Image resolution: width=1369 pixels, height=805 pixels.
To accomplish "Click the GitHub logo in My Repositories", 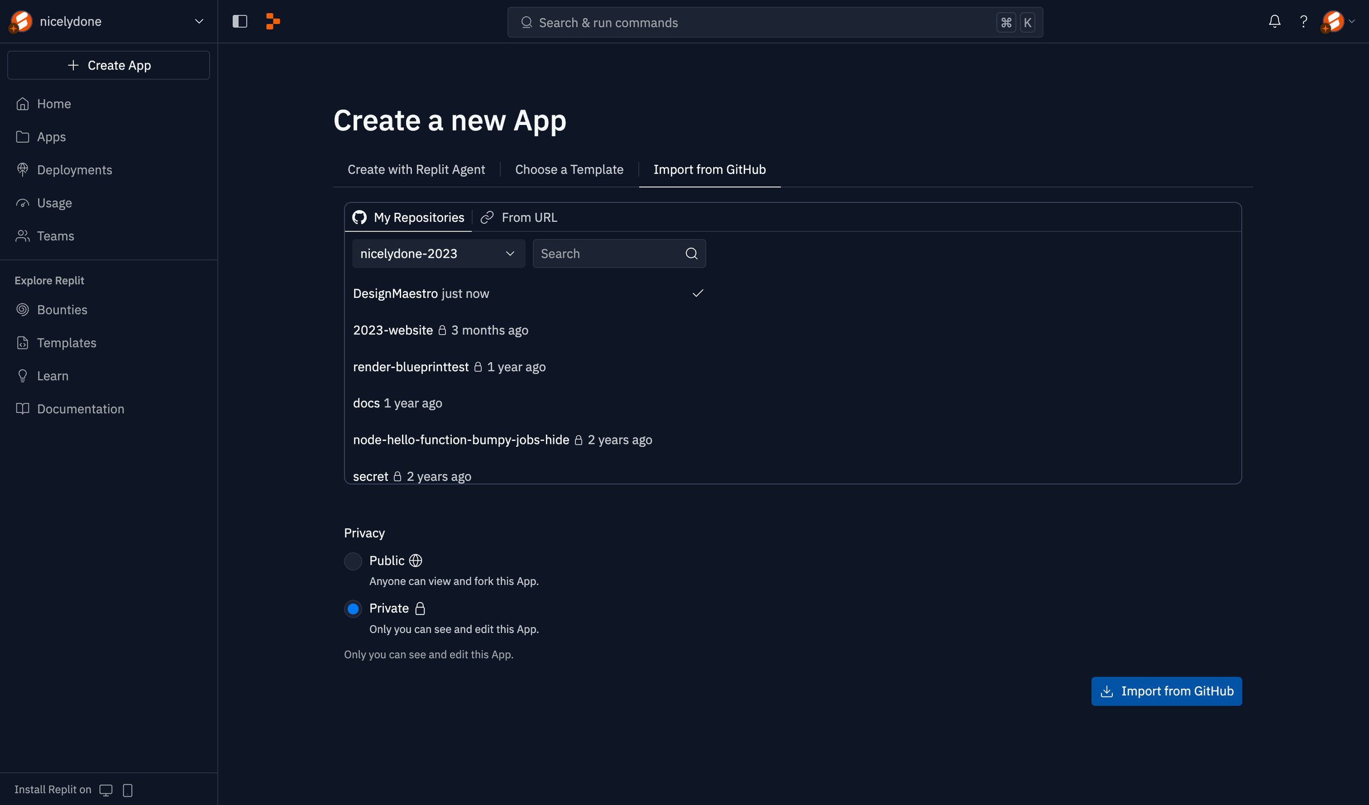I will point(359,217).
